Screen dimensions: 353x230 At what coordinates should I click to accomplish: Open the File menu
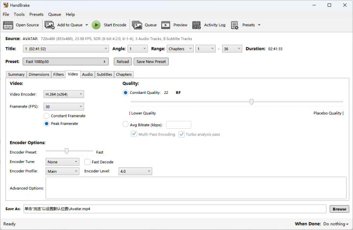6,14
